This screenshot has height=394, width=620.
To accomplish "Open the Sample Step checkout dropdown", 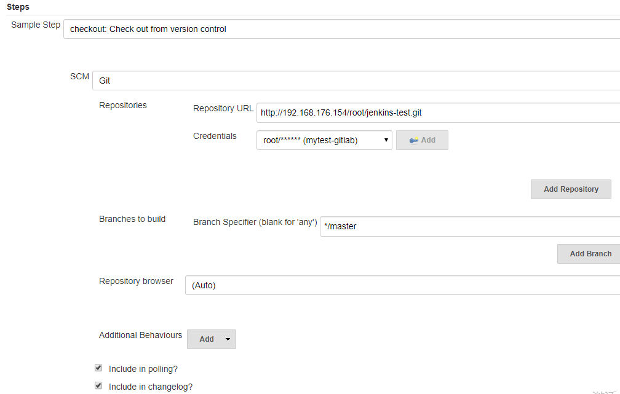I will point(341,29).
